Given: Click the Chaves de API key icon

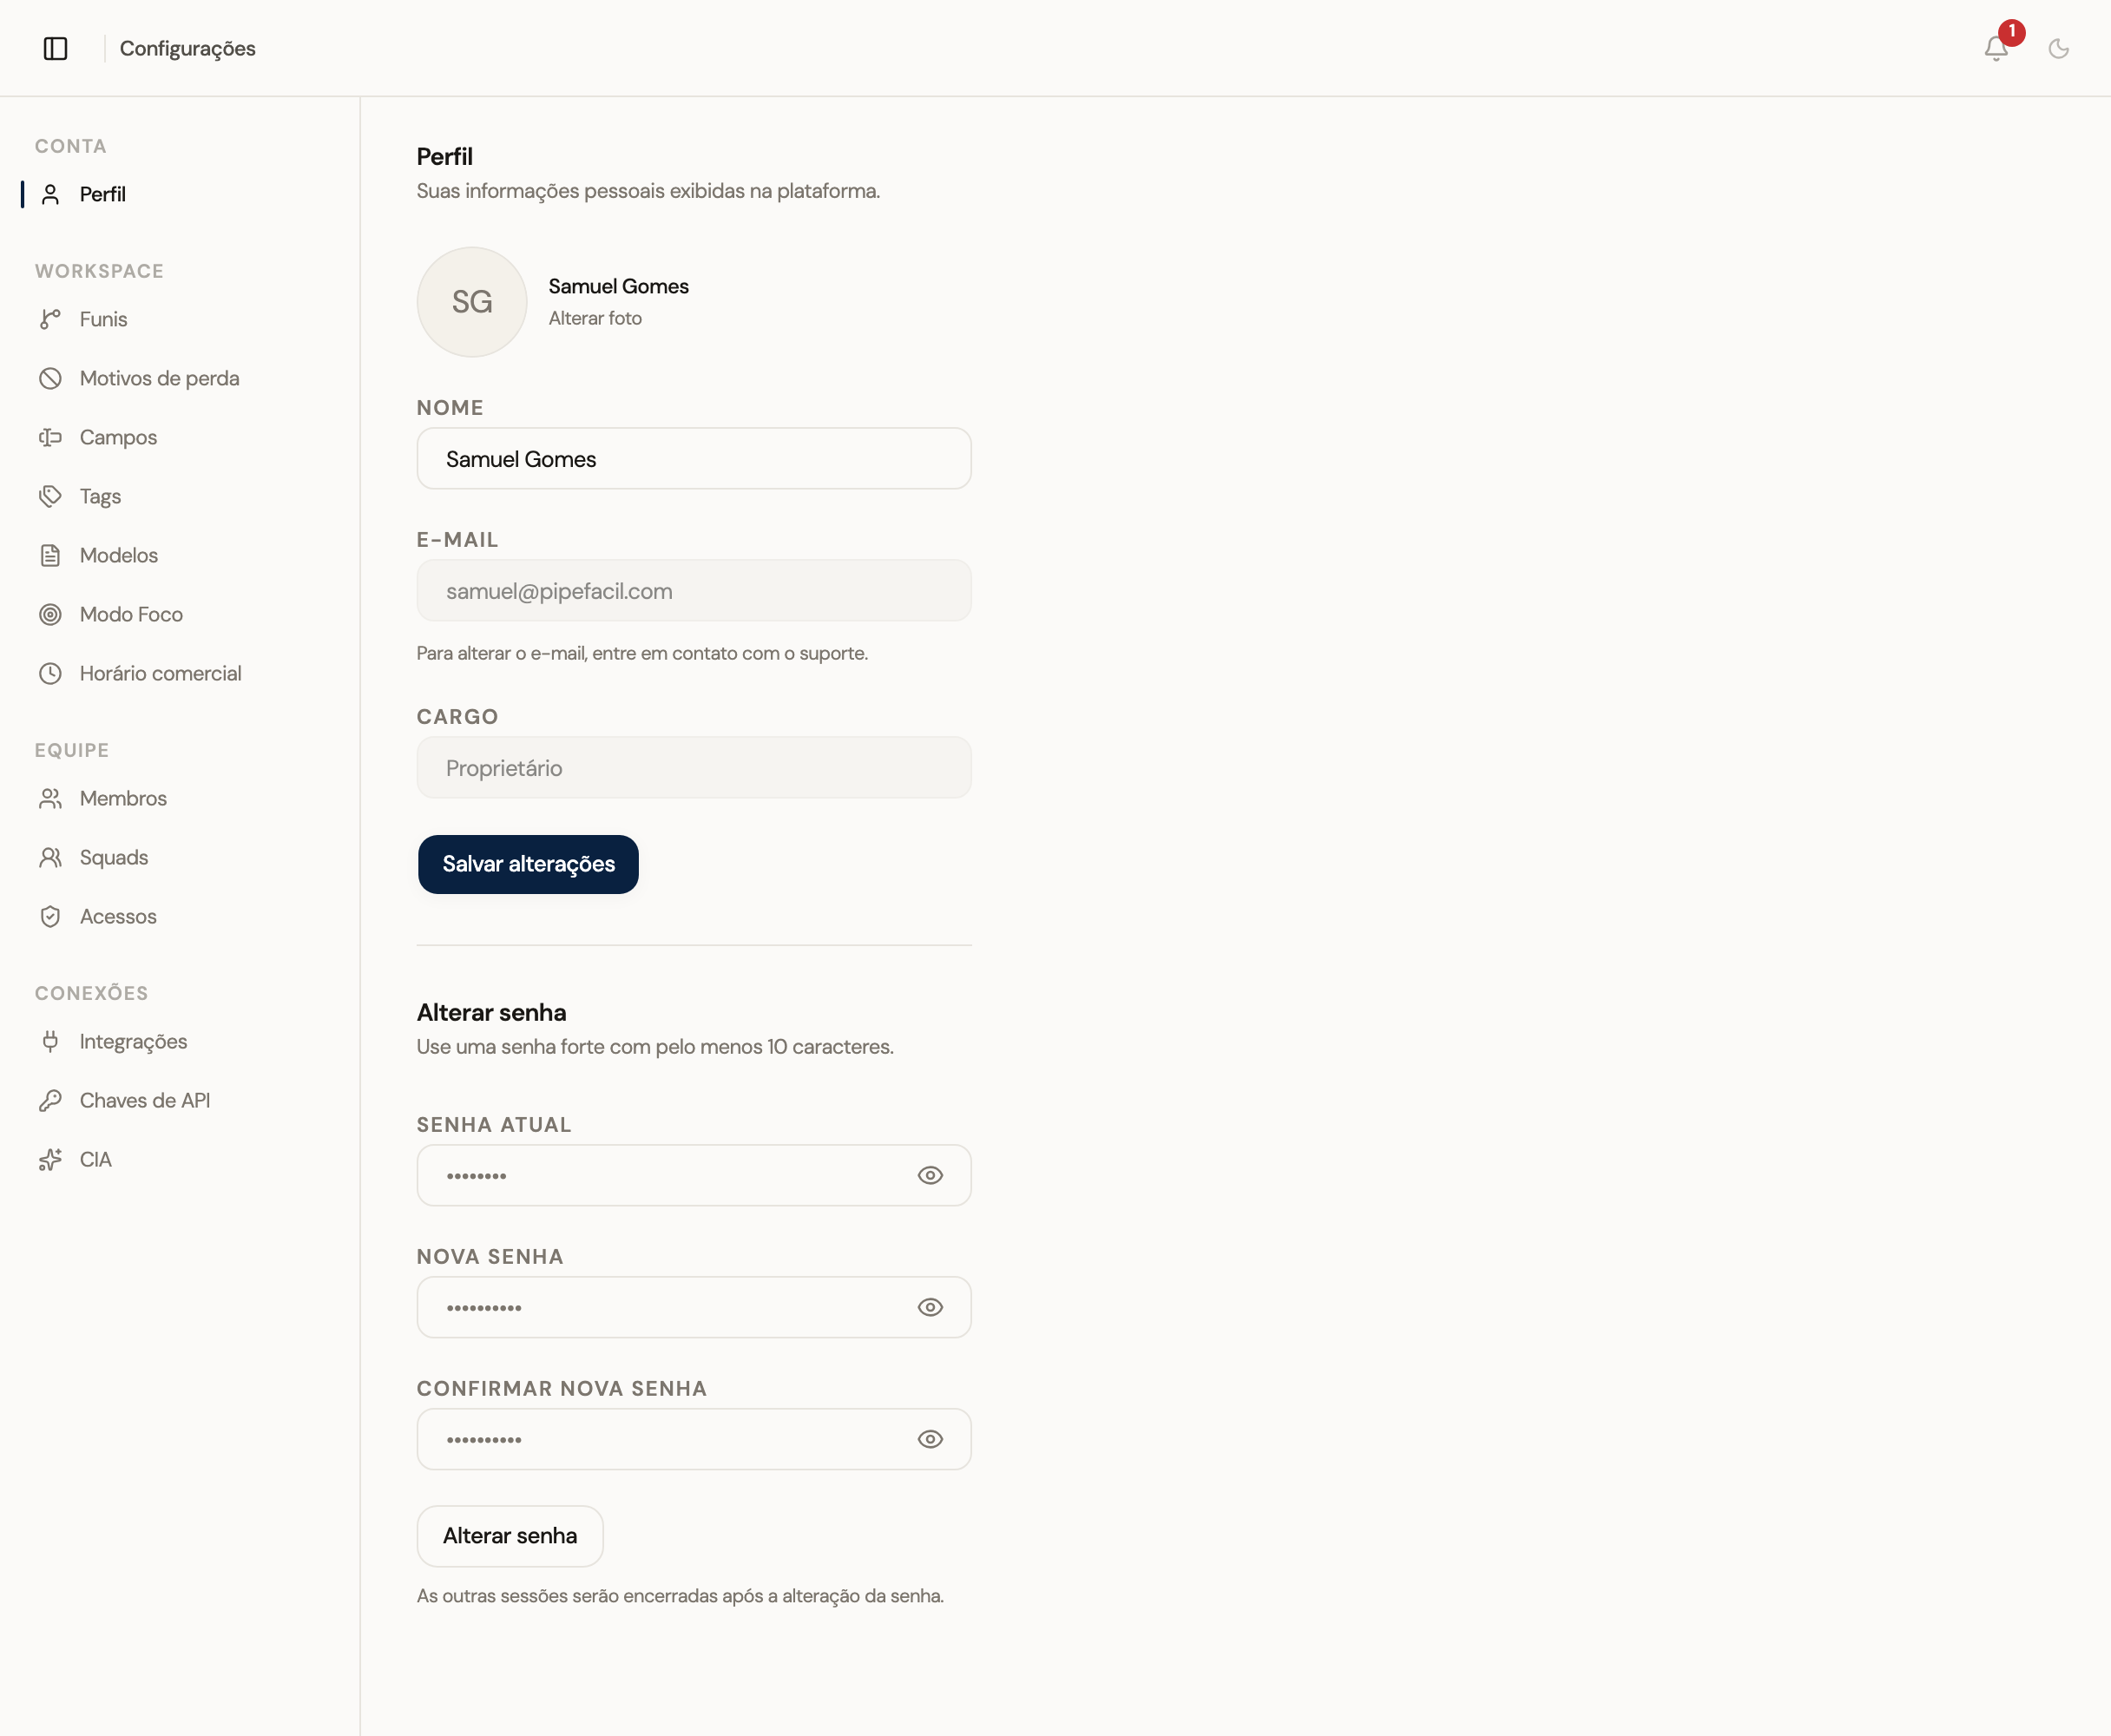Looking at the screenshot, I should tap(50, 1100).
